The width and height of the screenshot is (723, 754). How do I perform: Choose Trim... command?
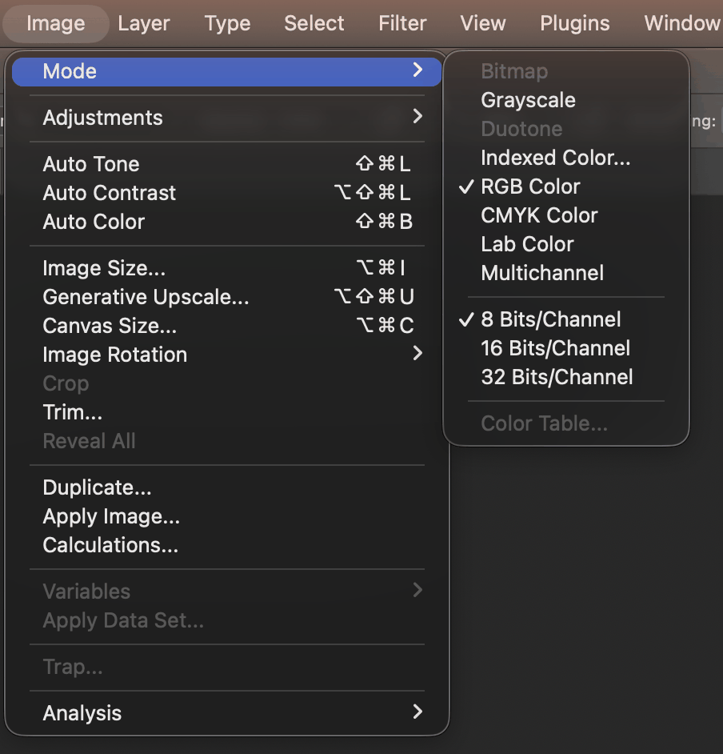click(227, 412)
